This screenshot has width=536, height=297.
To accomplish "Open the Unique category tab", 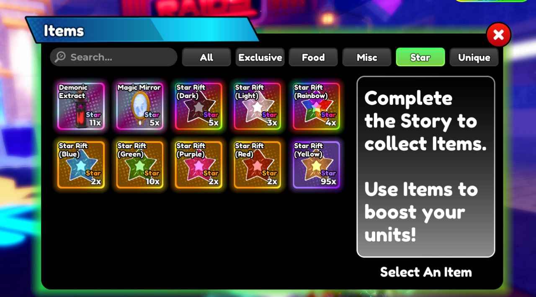I will pos(474,57).
